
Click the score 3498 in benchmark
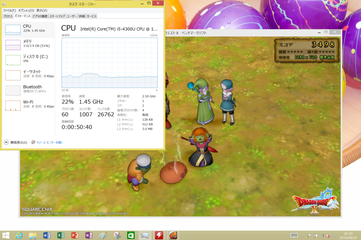323,44
